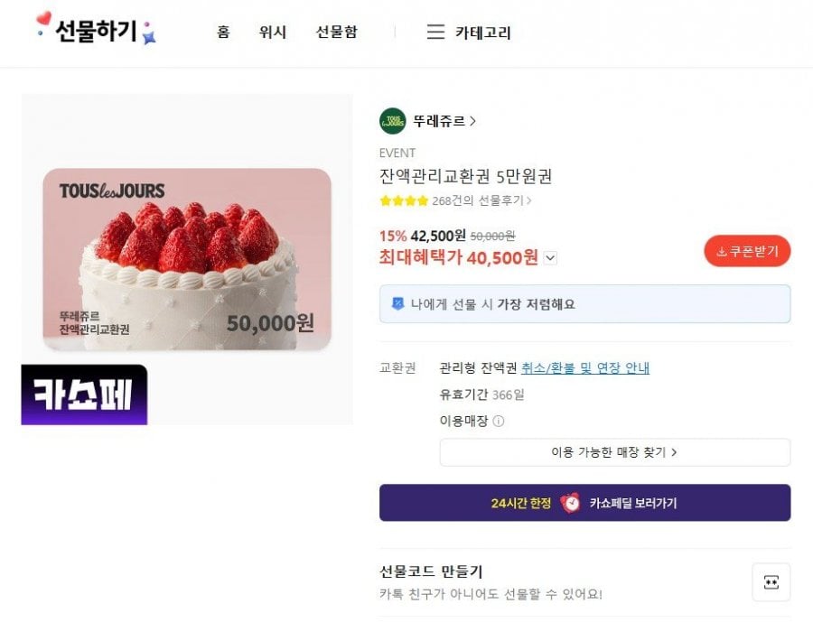Click the gift code icon beside 선물코드 만들기

[x=769, y=581]
